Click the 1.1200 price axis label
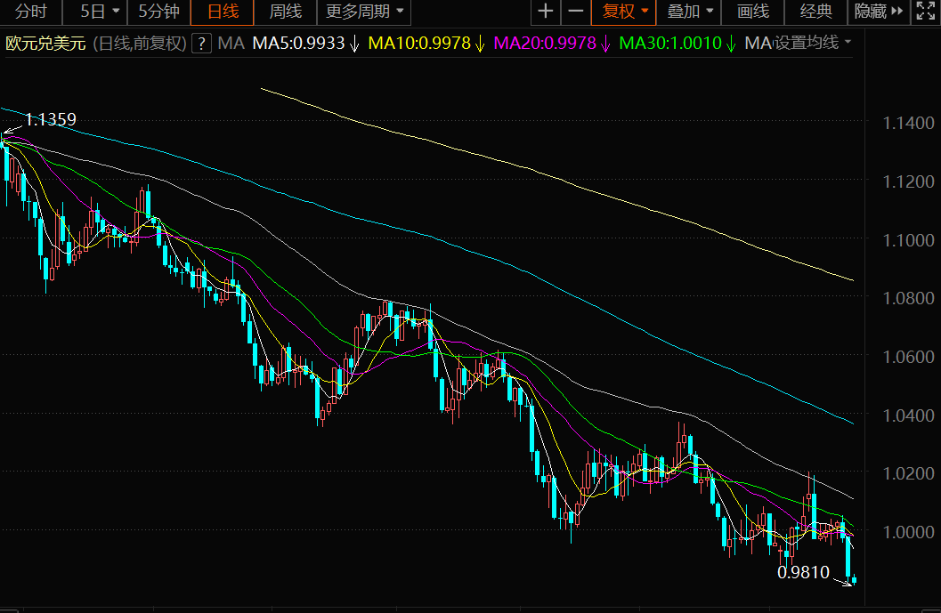This screenshot has width=941, height=613. 908,181
